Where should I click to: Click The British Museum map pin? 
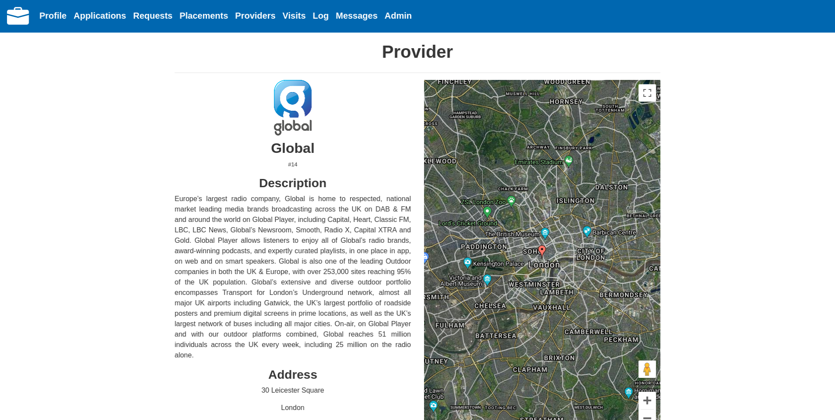(x=545, y=233)
